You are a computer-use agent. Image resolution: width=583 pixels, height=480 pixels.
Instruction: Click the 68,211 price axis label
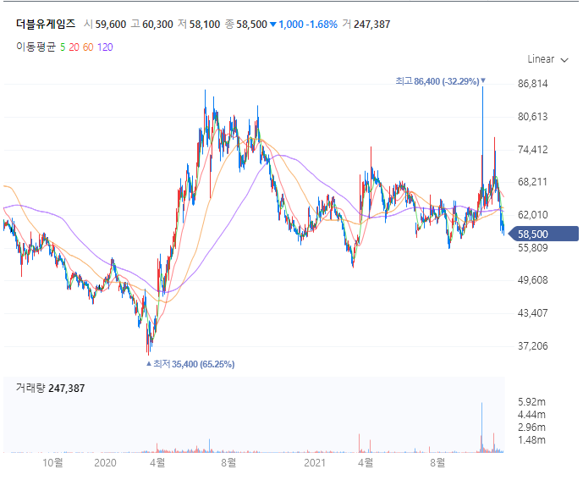(x=533, y=182)
